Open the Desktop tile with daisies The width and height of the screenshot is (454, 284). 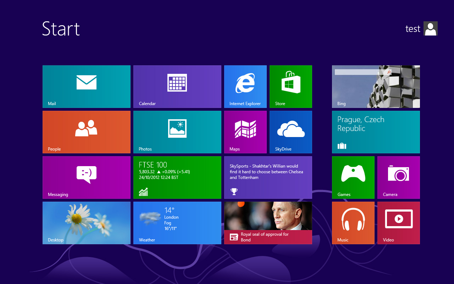[87, 223]
